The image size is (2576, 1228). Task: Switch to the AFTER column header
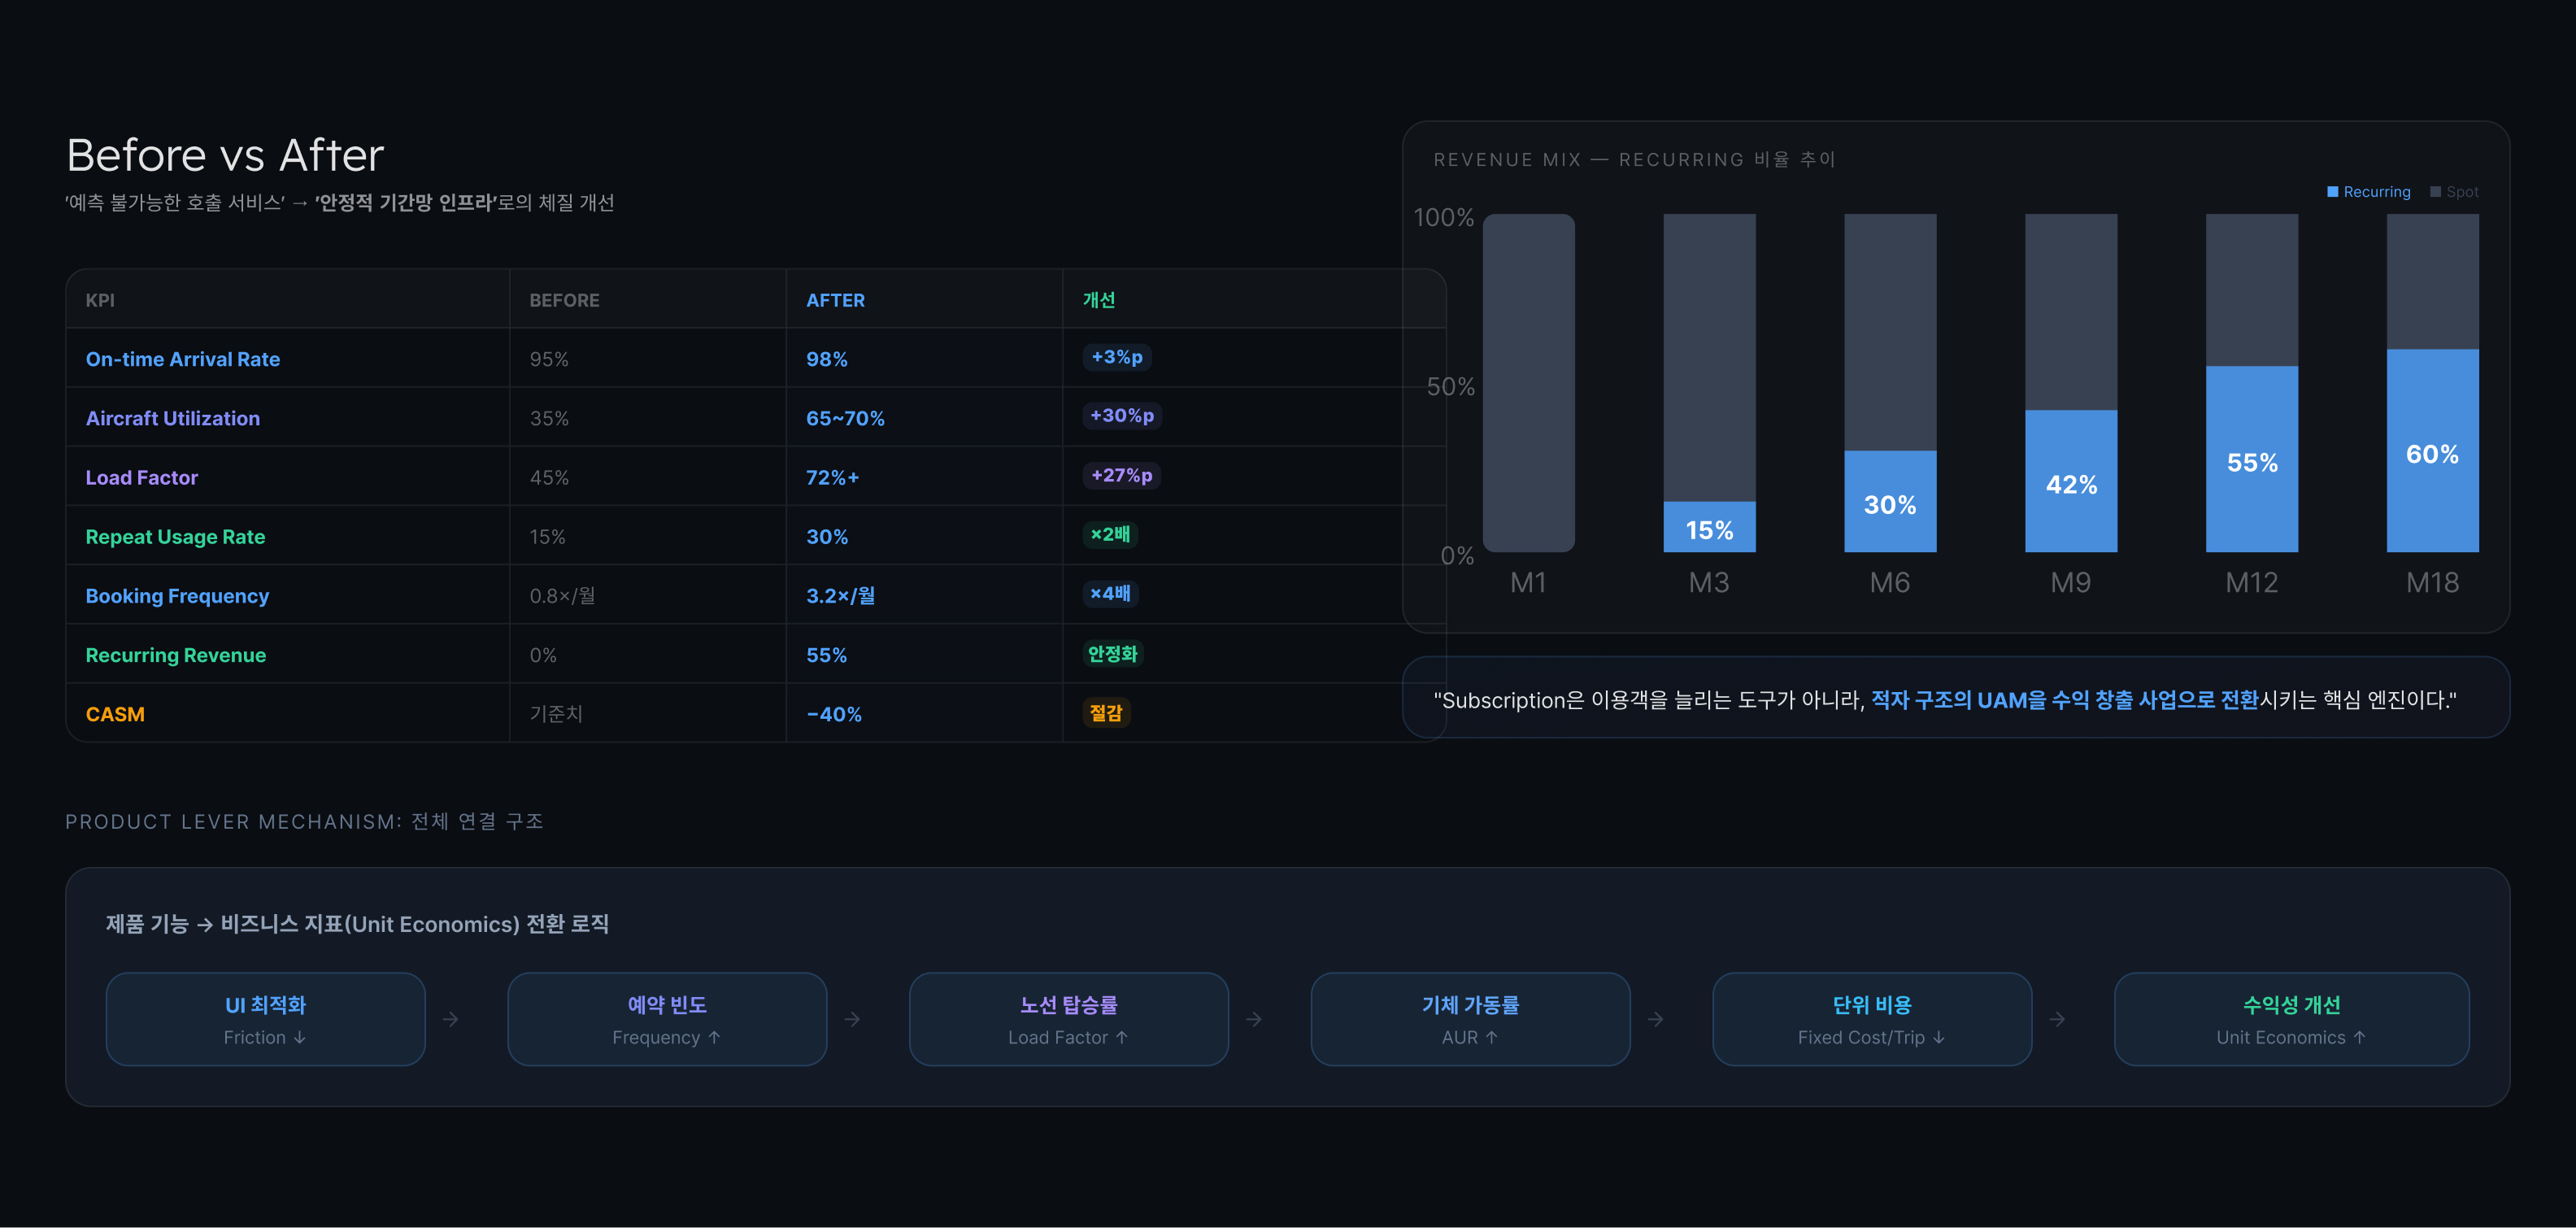point(836,299)
